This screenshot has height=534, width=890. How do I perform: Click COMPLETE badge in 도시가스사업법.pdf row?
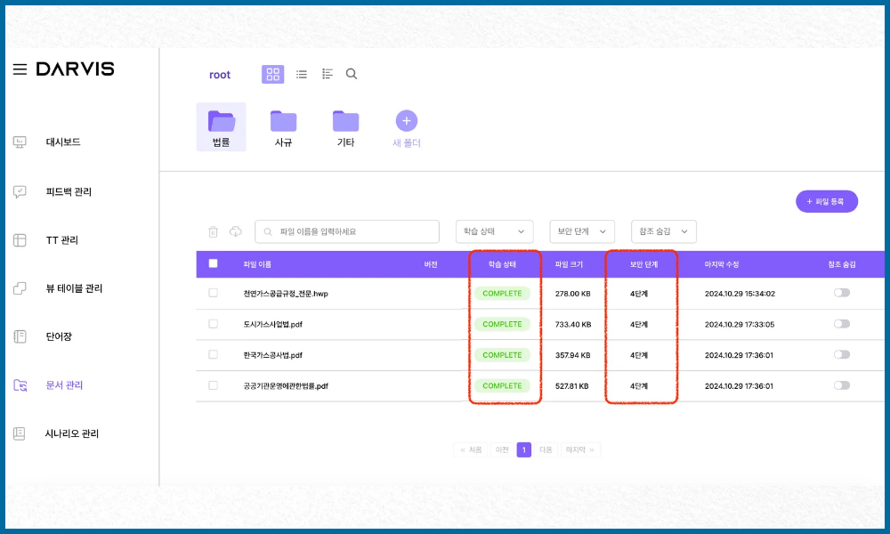click(502, 324)
